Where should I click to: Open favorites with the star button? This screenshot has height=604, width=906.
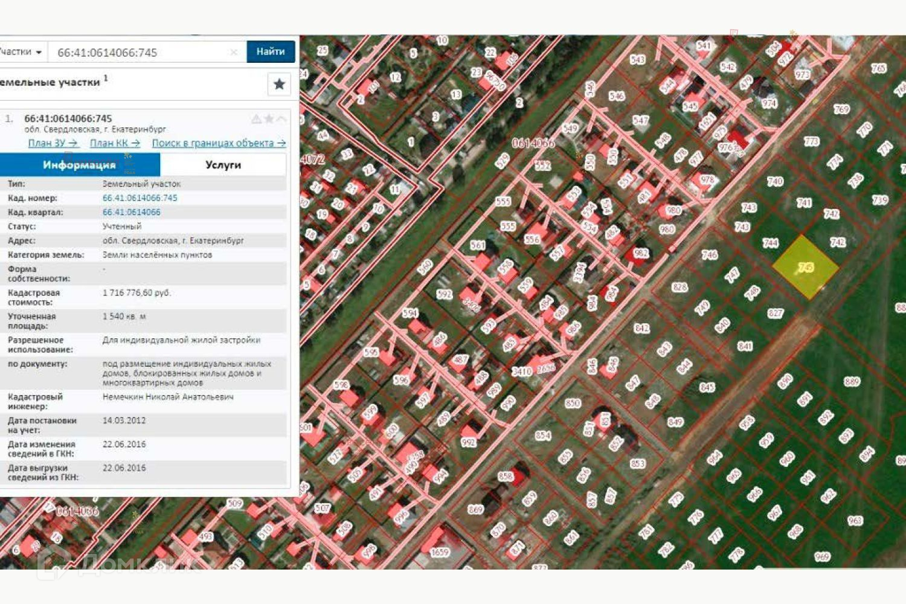coord(279,84)
